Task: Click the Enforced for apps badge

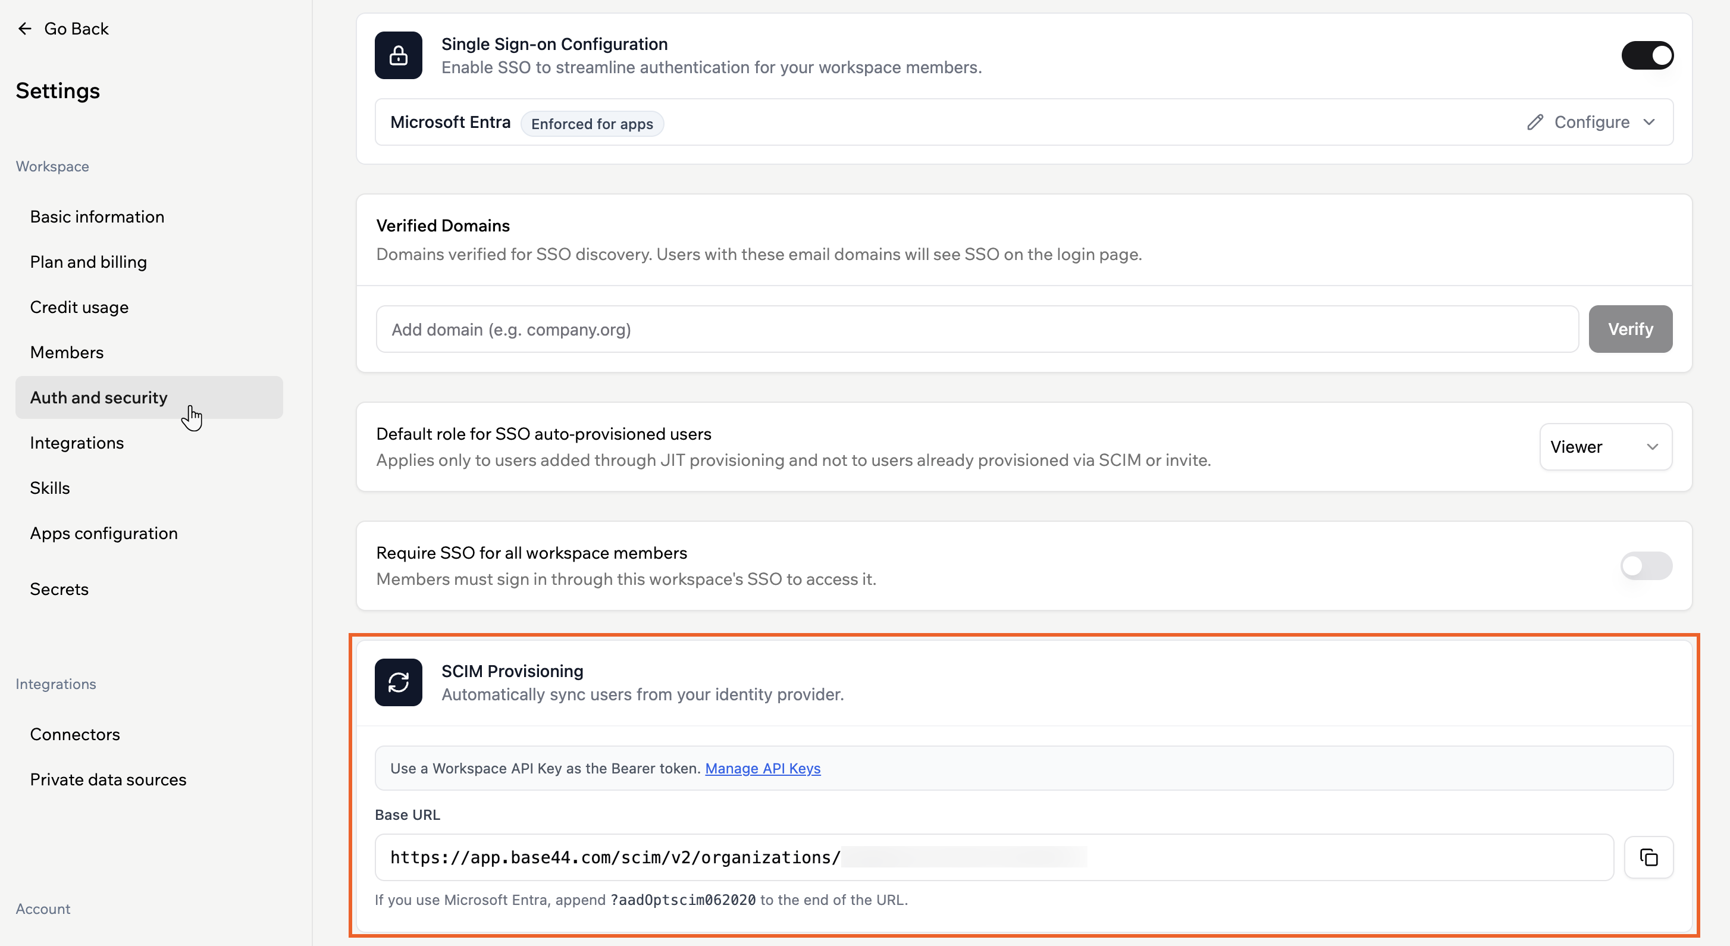Action: (x=592, y=124)
